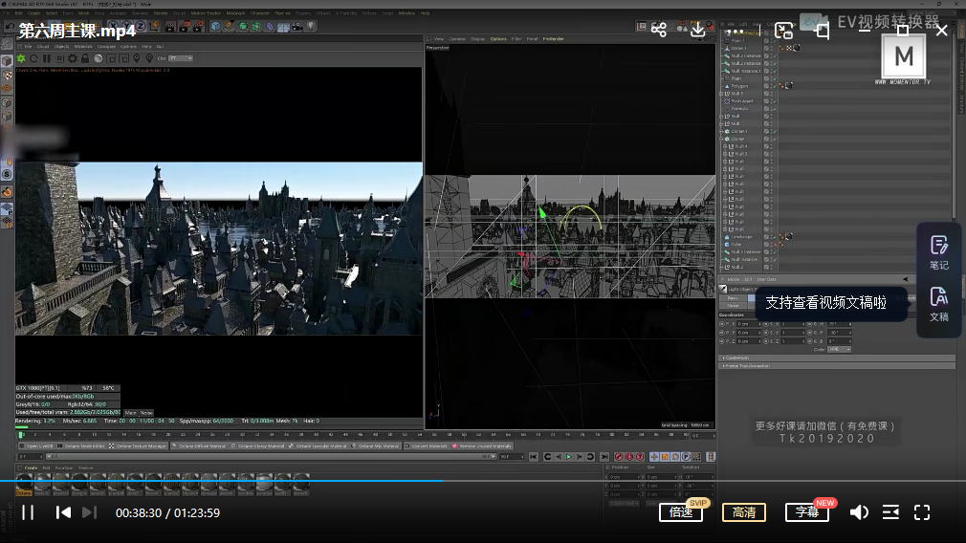Switch to picture-in-picture mode
This screenshot has height=543, width=966.
click(783, 31)
